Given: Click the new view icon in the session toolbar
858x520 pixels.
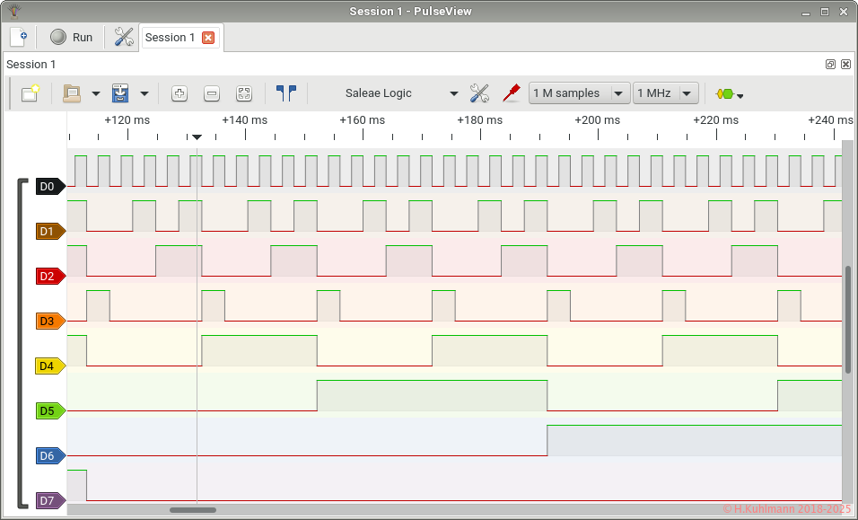Looking at the screenshot, I should (x=30, y=93).
